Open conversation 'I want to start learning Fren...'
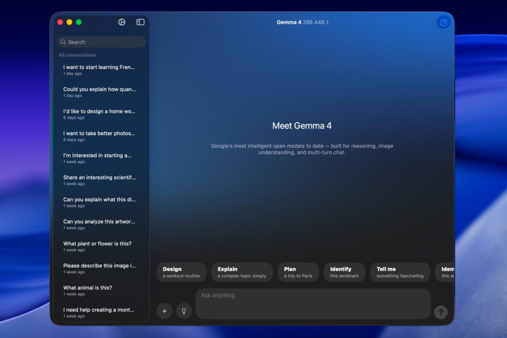This screenshot has width=507, height=338. coord(101,70)
